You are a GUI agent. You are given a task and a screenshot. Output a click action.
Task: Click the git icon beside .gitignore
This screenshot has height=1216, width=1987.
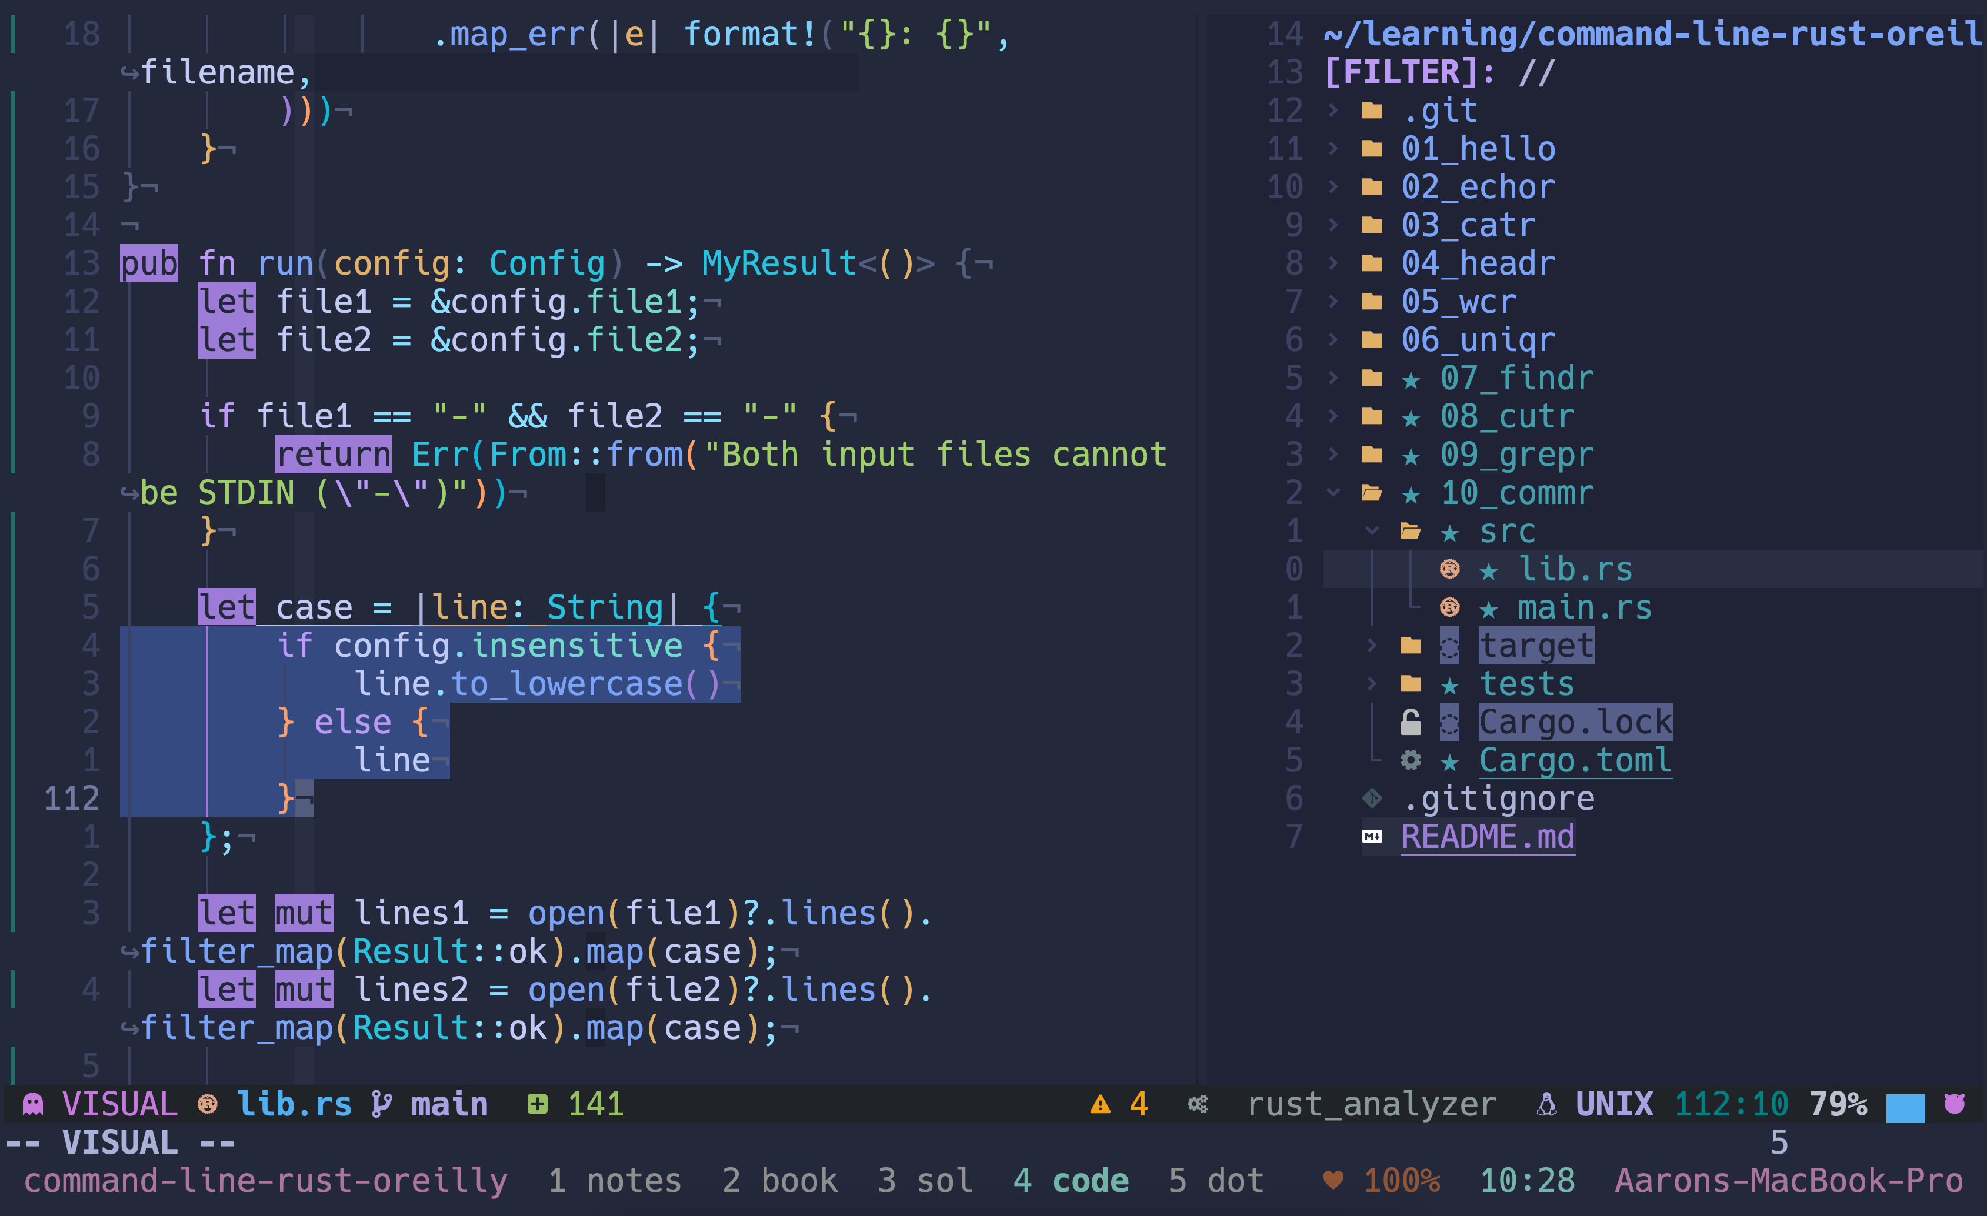(x=1372, y=799)
